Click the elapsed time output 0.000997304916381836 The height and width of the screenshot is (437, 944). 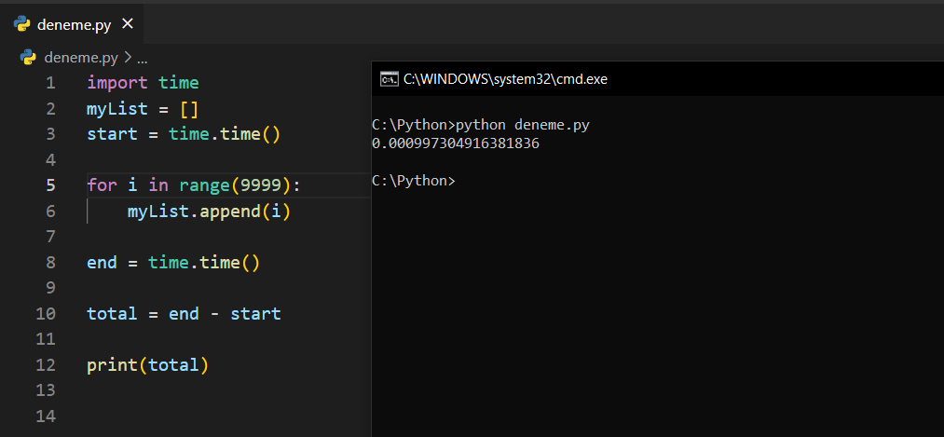pyautogui.click(x=455, y=143)
